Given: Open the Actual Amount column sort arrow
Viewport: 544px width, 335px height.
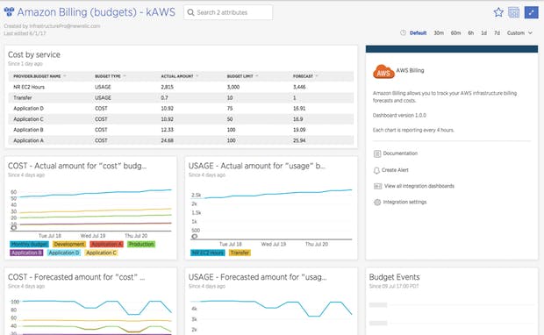Looking at the screenshot, I should click(x=197, y=76).
